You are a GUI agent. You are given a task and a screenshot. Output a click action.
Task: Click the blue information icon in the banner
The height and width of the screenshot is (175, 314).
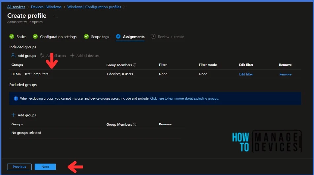tap(16, 98)
